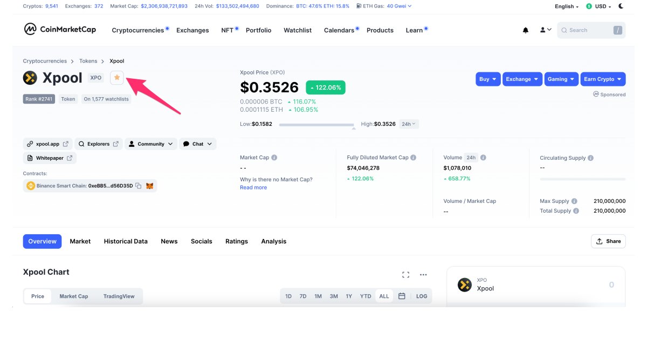Open the custom date range calendar

(x=402, y=296)
